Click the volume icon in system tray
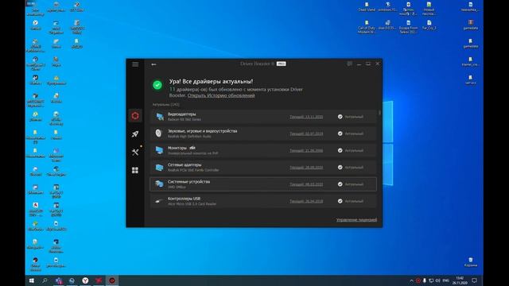This screenshot has height=286, width=509. (437, 280)
